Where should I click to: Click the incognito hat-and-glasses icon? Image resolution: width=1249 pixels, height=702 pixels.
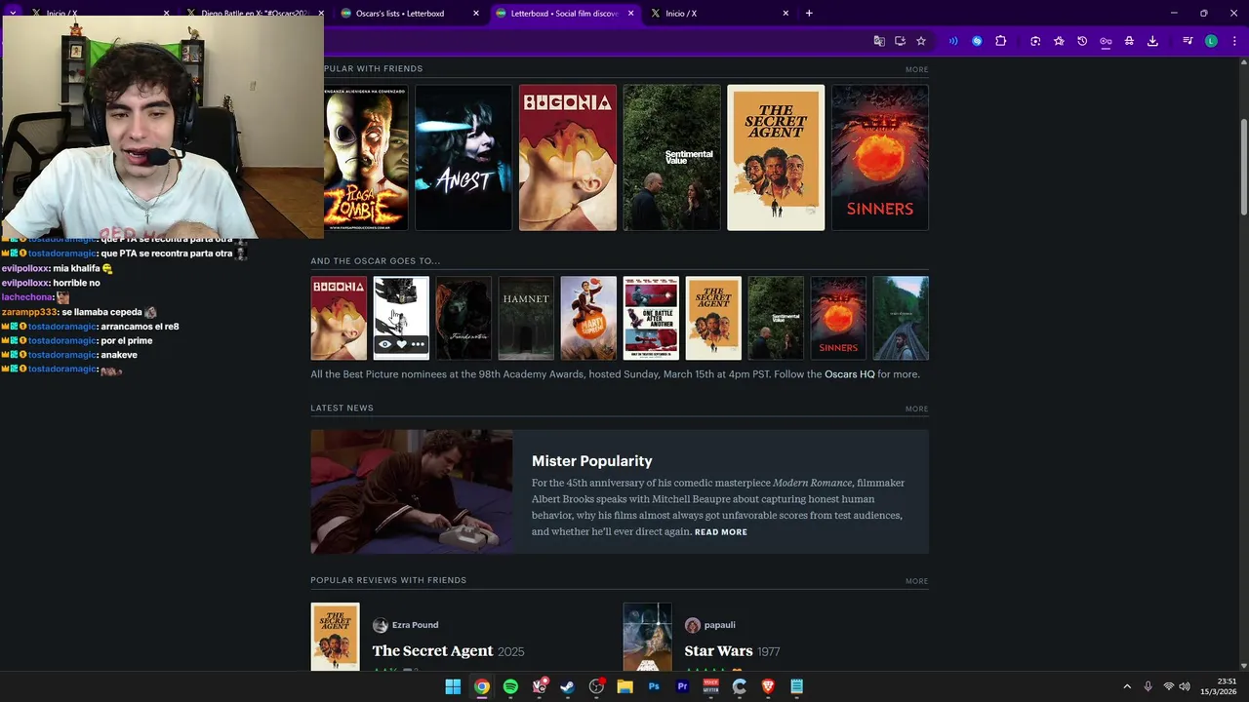click(1129, 41)
